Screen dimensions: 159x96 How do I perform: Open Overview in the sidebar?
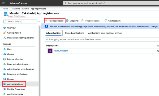coord(11,28)
